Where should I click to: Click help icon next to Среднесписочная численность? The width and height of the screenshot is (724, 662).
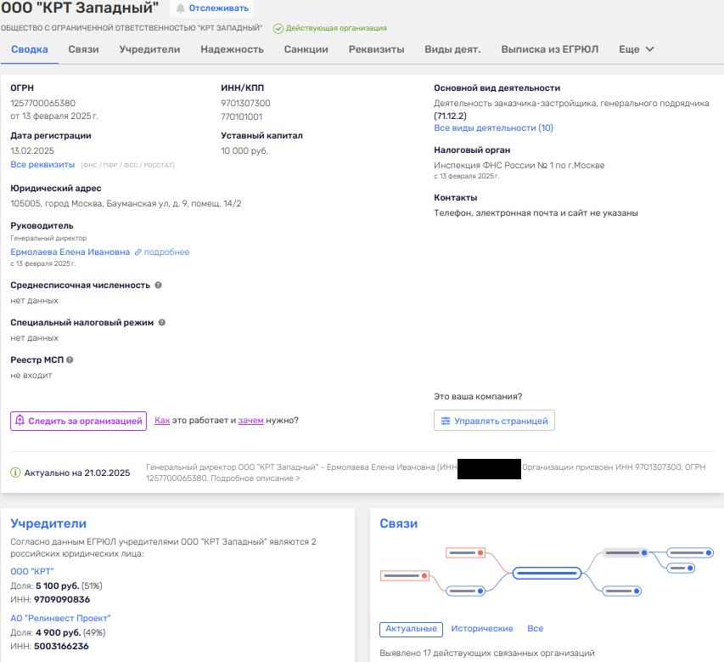click(159, 286)
